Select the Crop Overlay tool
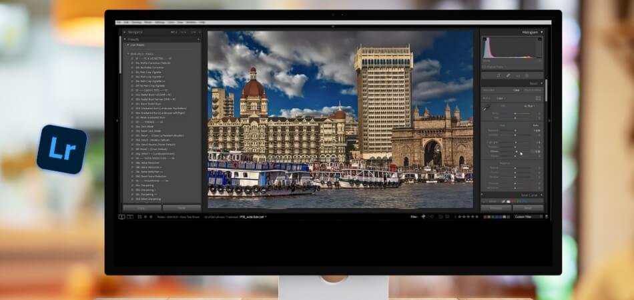Viewport: 634px width, 300px height. point(499,75)
